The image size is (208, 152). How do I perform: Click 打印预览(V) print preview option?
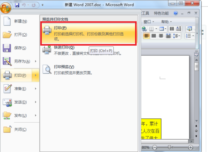(x=88, y=70)
